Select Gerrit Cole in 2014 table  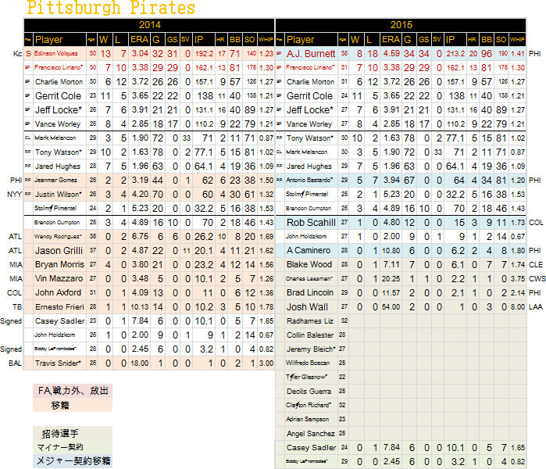(58, 96)
